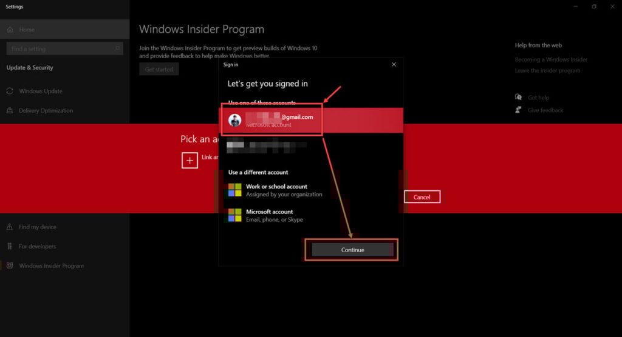Viewport: 622px width, 337px height.
Task: Open Leave the insider program link
Action: tap(547, 70)
